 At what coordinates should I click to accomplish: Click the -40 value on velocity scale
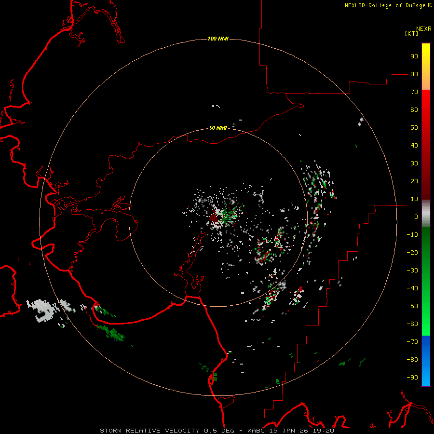[412, 288]
